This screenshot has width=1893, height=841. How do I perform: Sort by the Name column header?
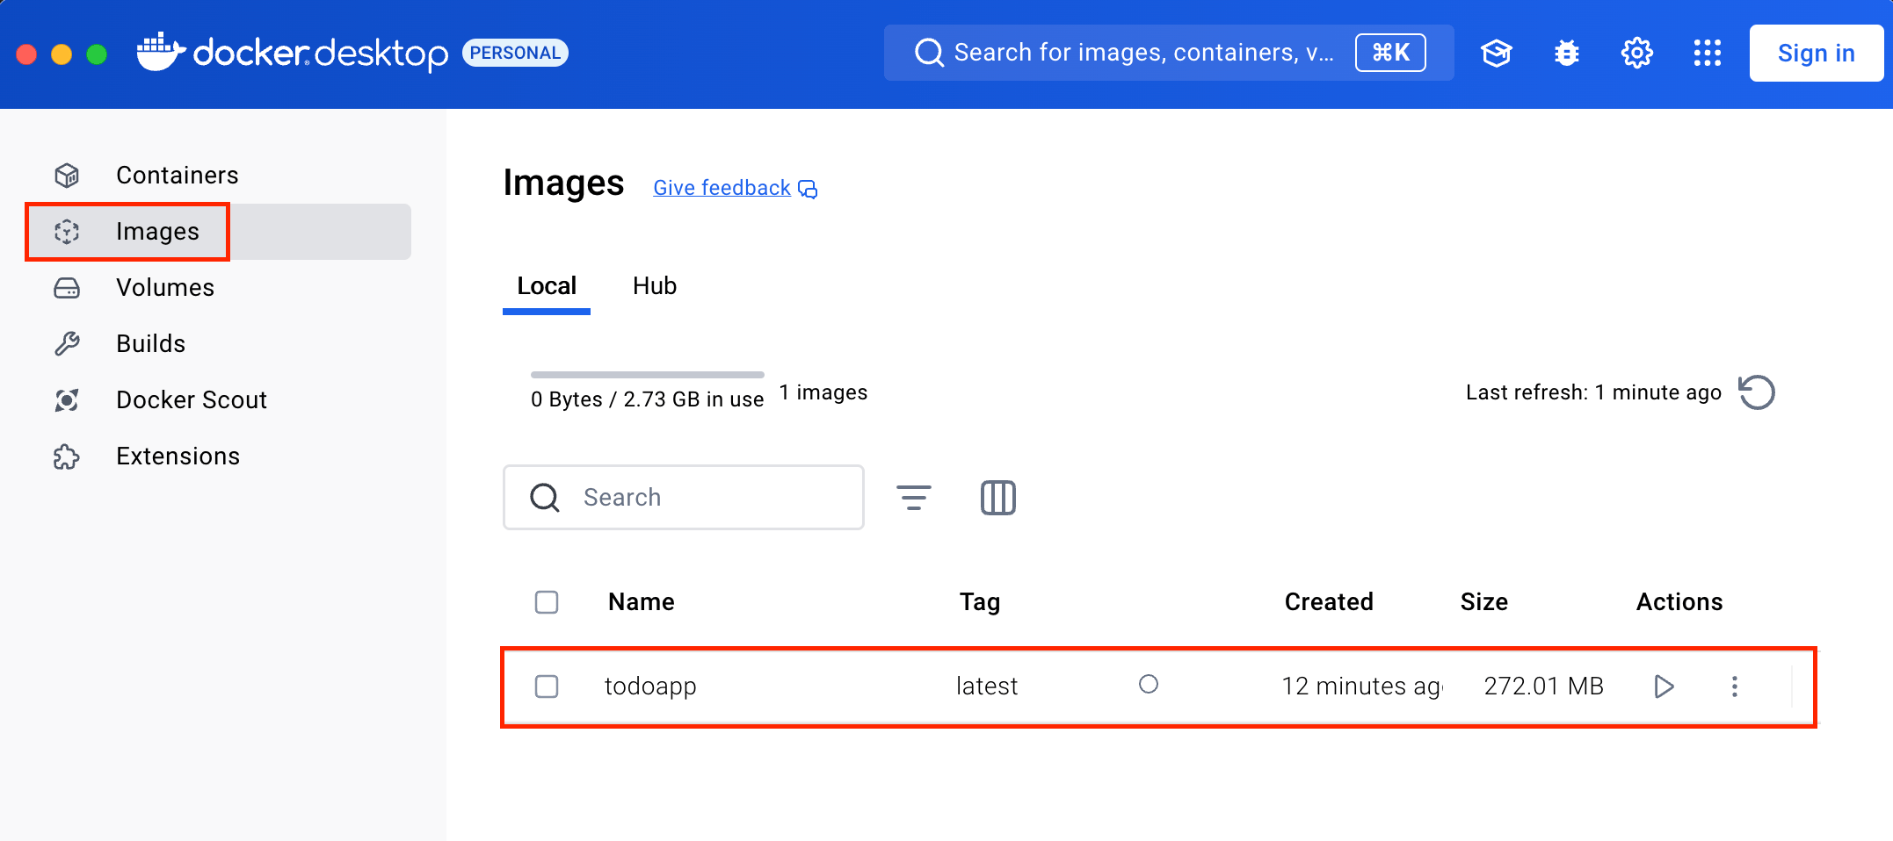coord(642,602)
